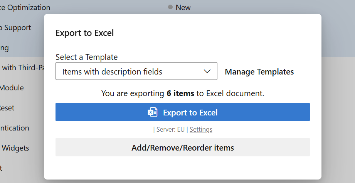Click the Add/Remove/Reorder items button

click(x=182, y=147)
